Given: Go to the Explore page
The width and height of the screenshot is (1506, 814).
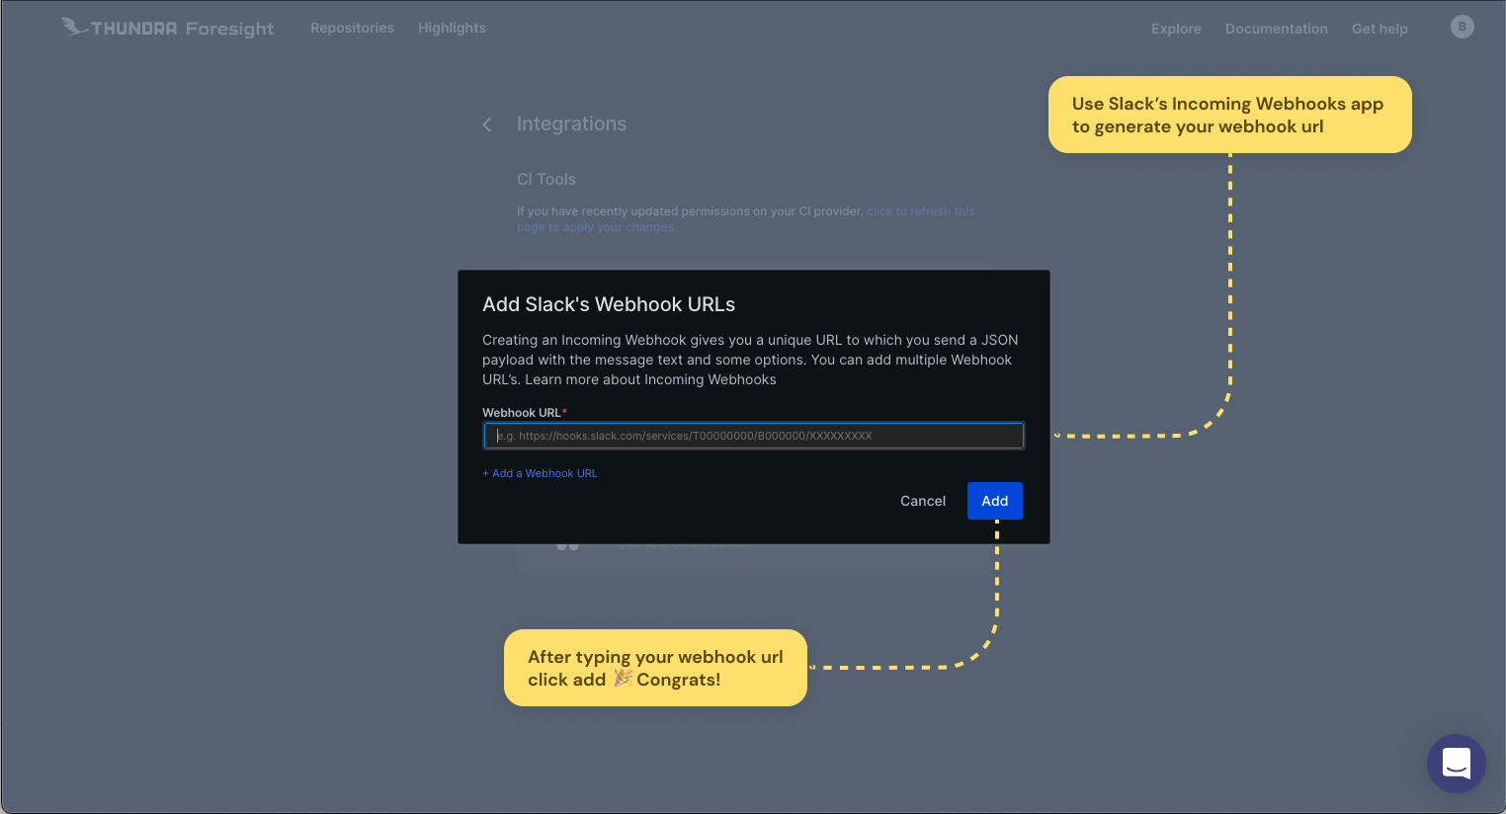Looking at the screenshot, I should click(x=1176, y=29).
